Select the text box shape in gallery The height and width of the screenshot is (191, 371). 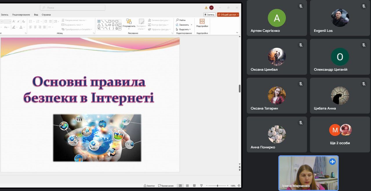(99, 21)
